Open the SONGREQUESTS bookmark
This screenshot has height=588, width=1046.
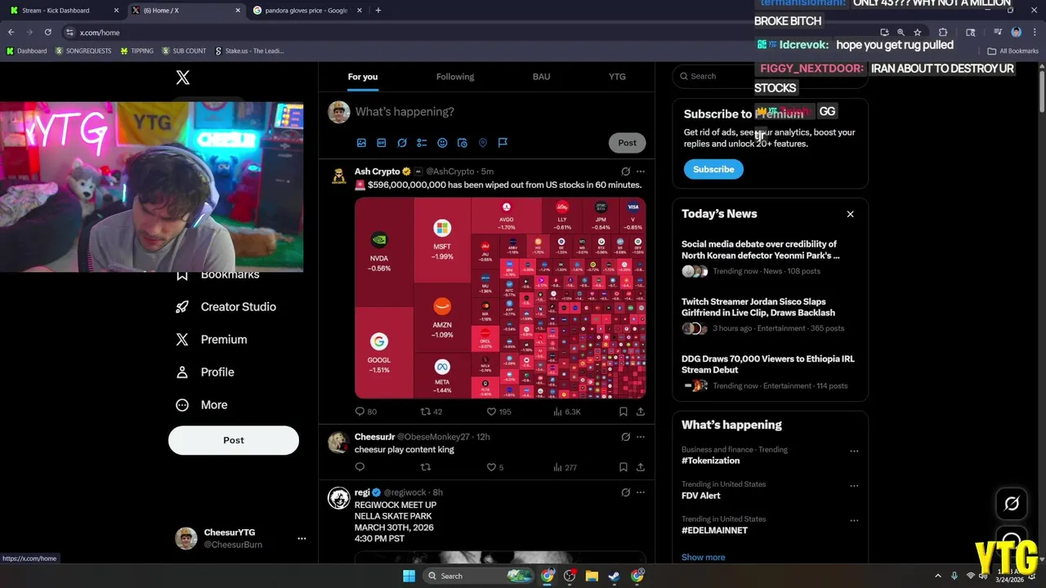click(83, 51)
